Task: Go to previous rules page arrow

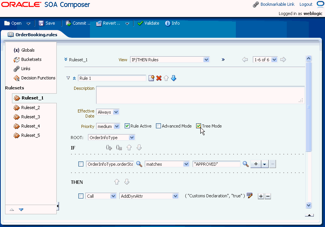Action: (x=245, y=60)
